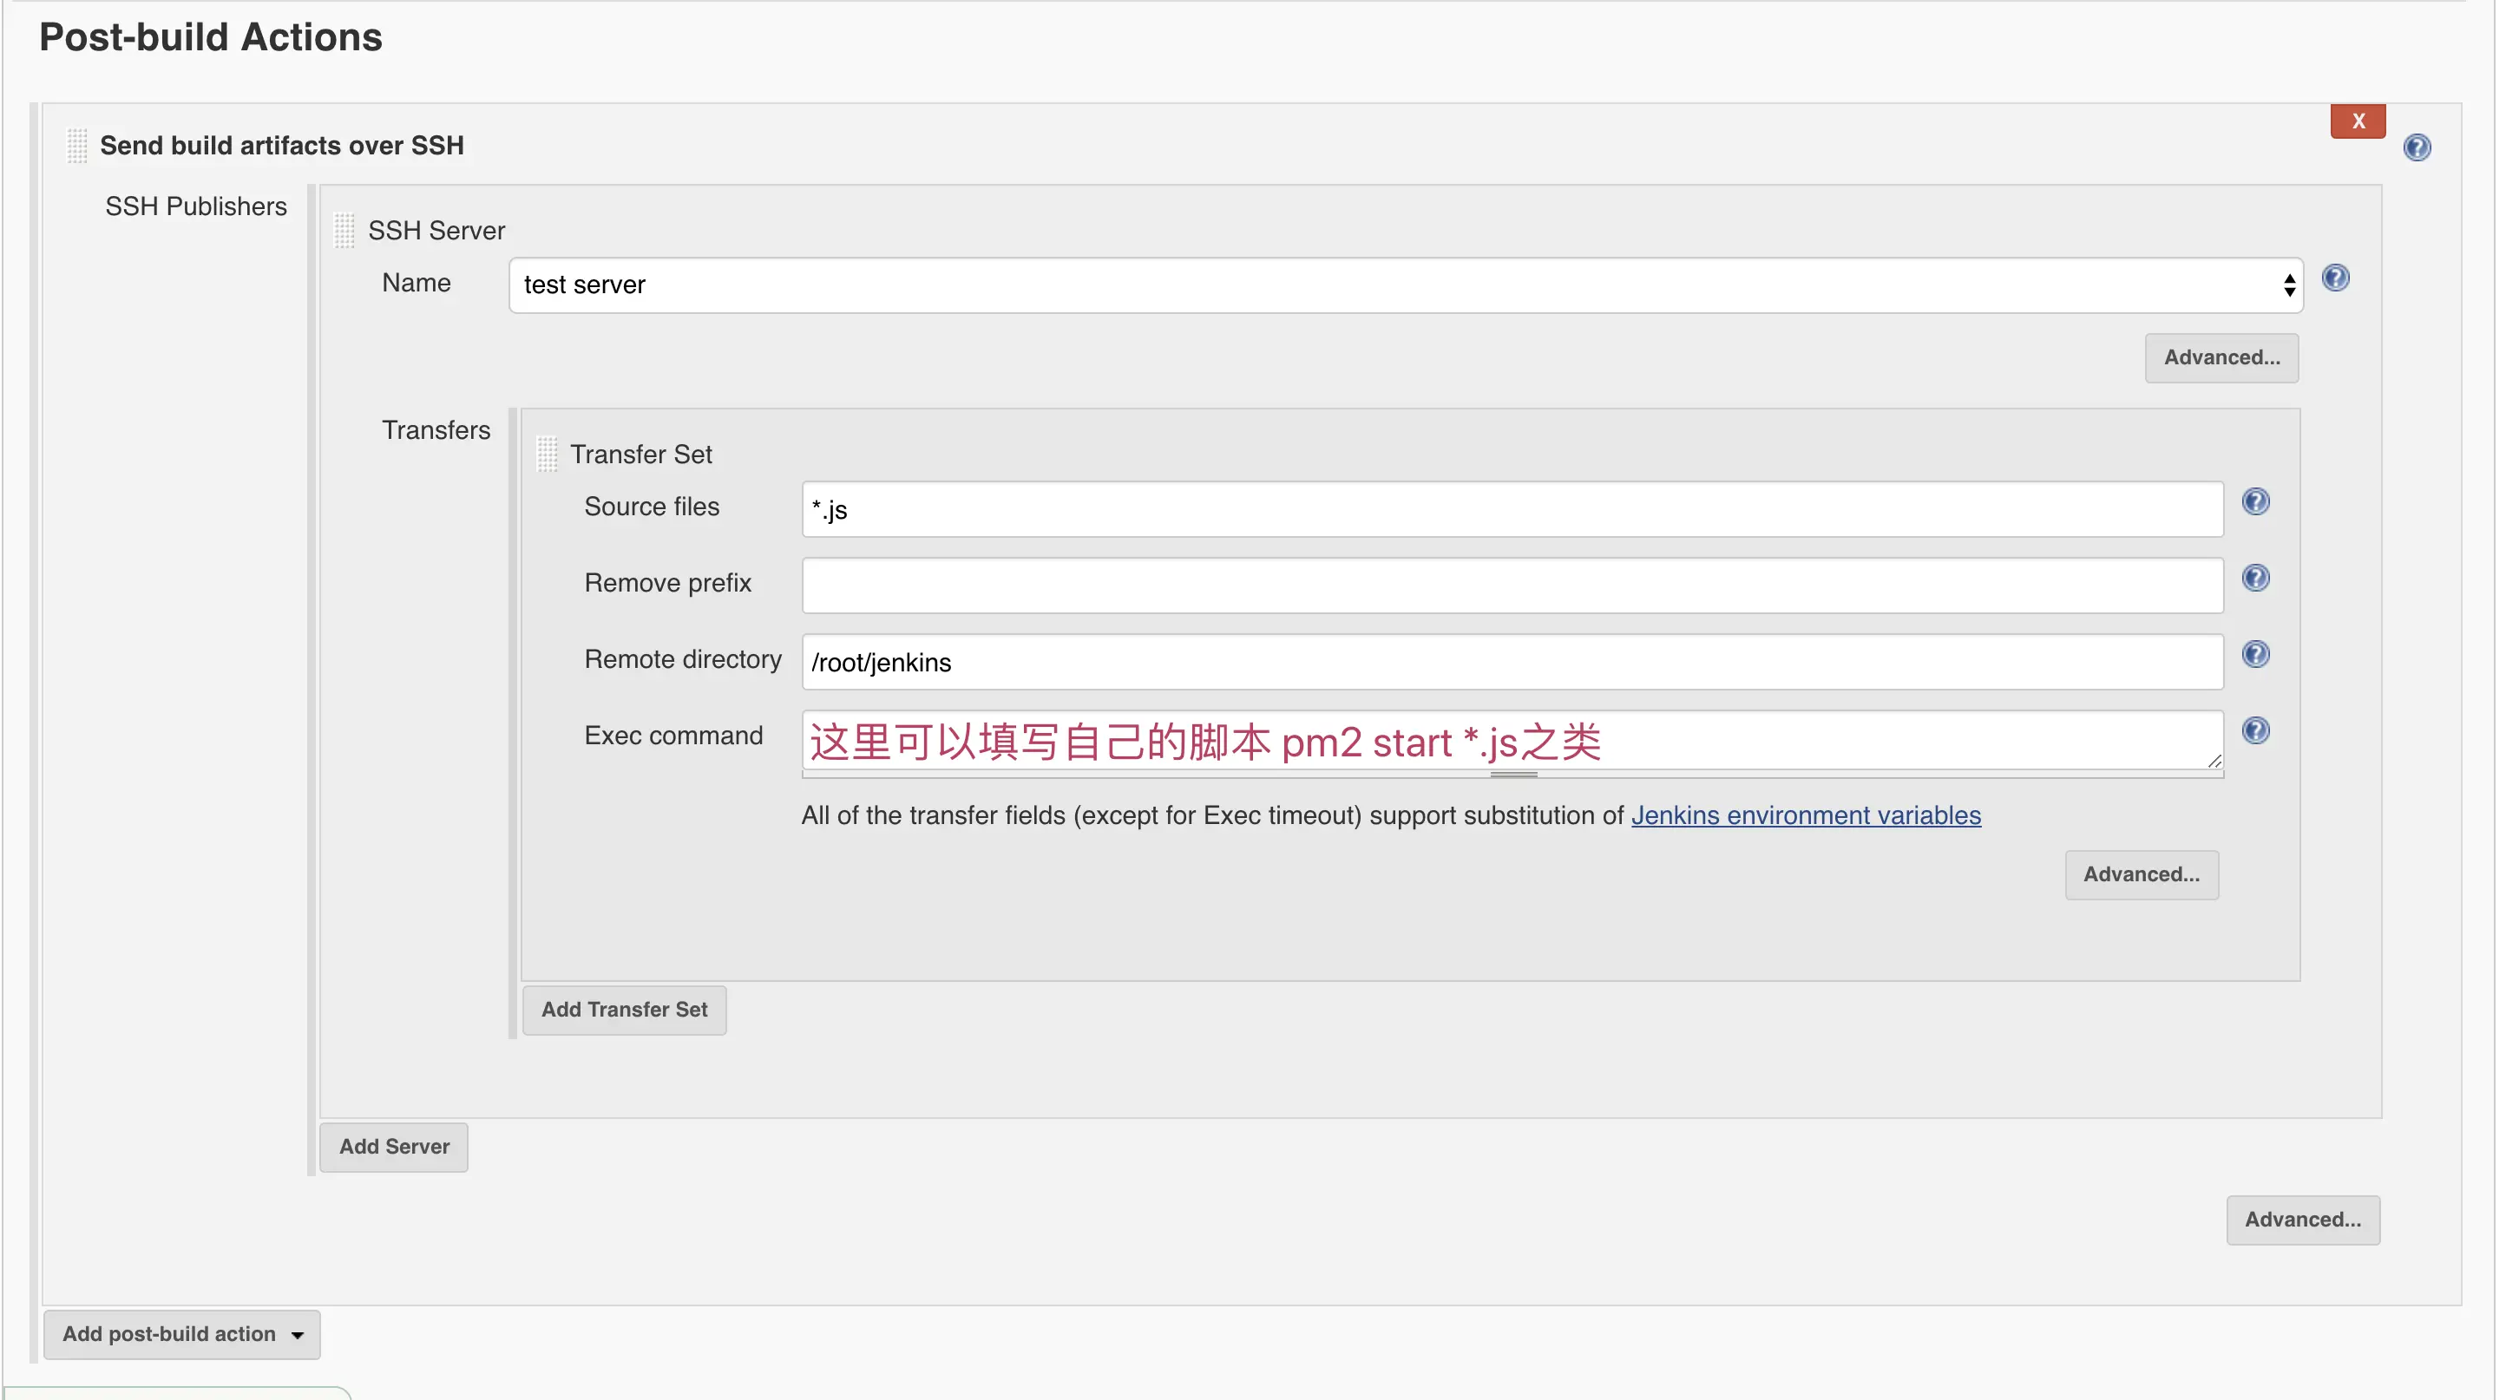Open the Add post-build action dropdown
The width and height of the screenshot is (2506, 1400).
point(182,1334)
